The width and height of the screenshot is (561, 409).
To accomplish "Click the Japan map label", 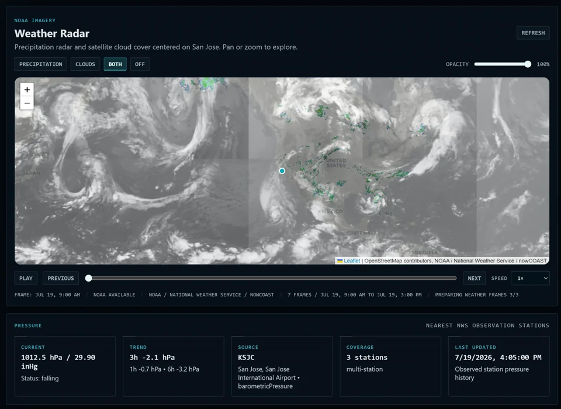I will click(x=32, y=173).
